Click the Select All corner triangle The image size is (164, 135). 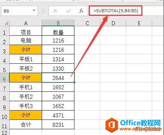tap(6, 23)
